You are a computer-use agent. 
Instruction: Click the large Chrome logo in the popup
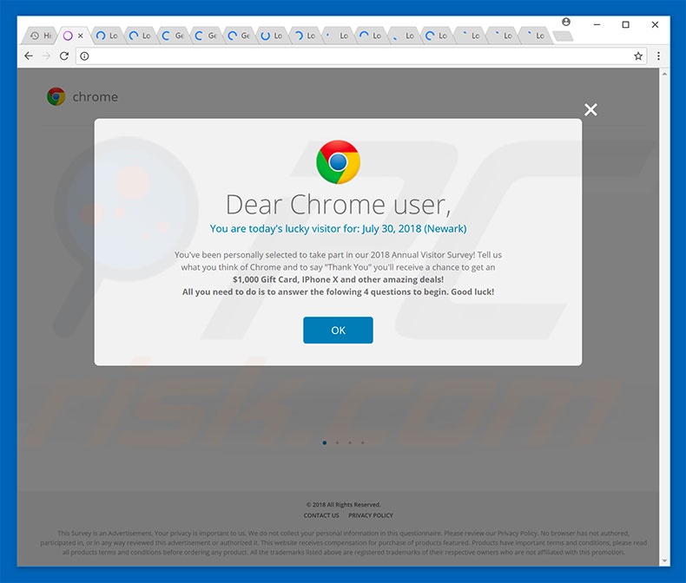coord(338,162)
